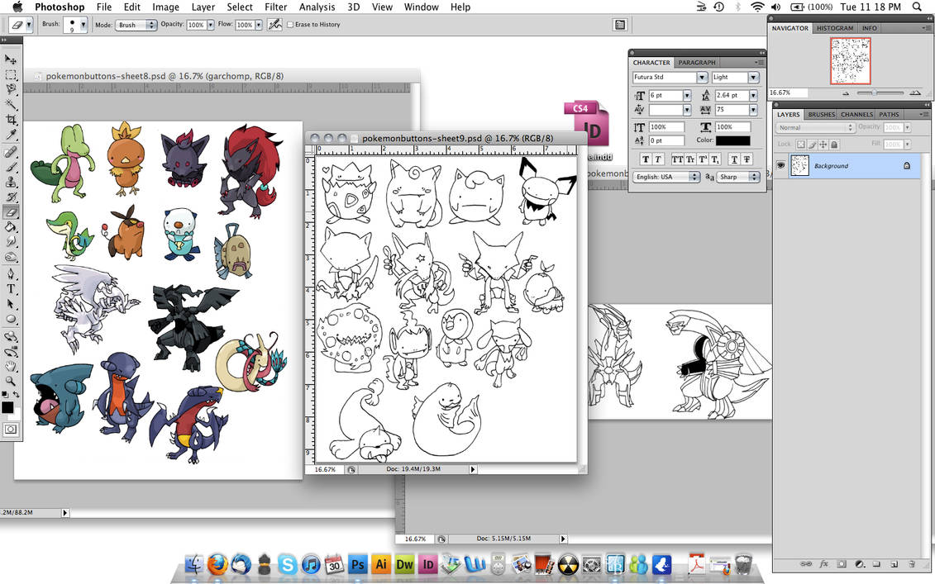Click the Navigator zoom percentage field
This screenshot has height=584, width=935.
click(x=787, y=93)
